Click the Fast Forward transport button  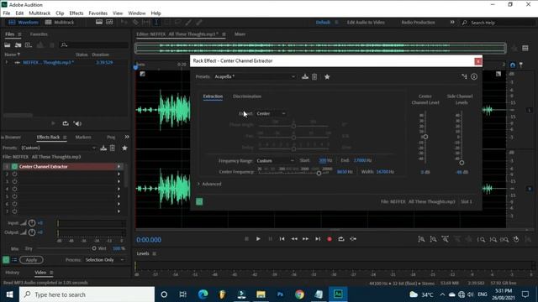(305, 239)
